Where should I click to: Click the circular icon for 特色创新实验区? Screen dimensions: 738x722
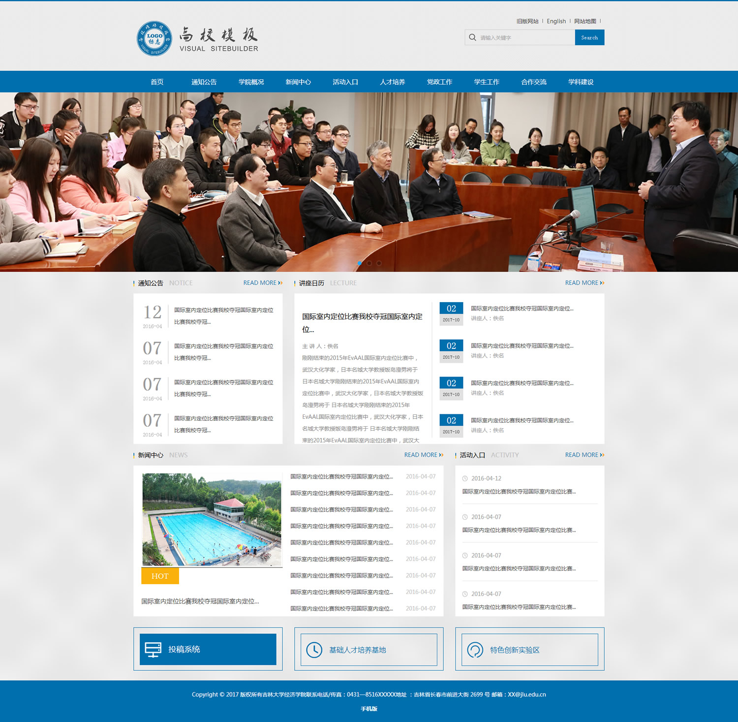coord(475,650)
